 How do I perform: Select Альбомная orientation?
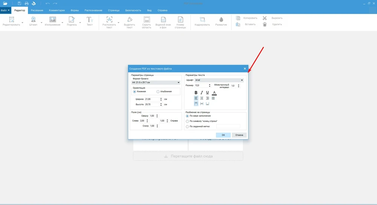(158, 91)
